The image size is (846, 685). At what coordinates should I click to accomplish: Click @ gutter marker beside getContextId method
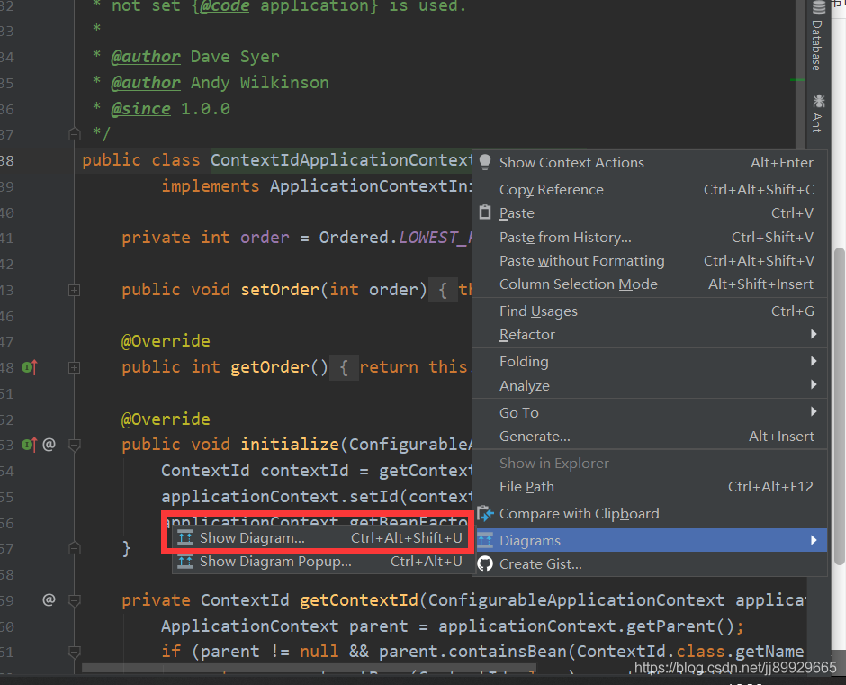pos(49,599)
